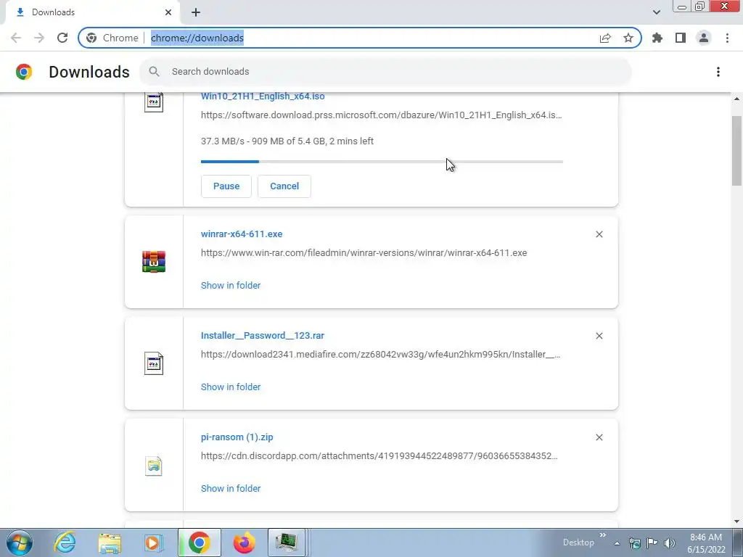
Task: Click the Win10 ISO download progress bar
Action: 382,162
